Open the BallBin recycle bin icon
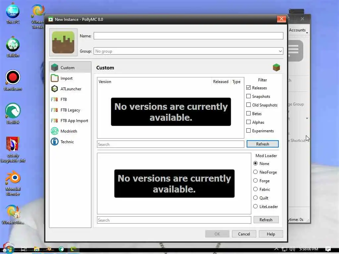Viewport: 339px width, 254px height. [13, 47]
